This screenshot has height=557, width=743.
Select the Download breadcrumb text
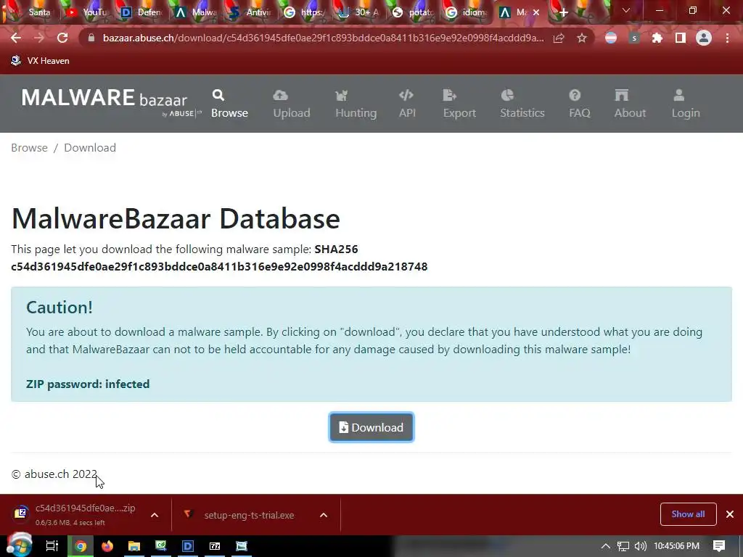(89, 148)
